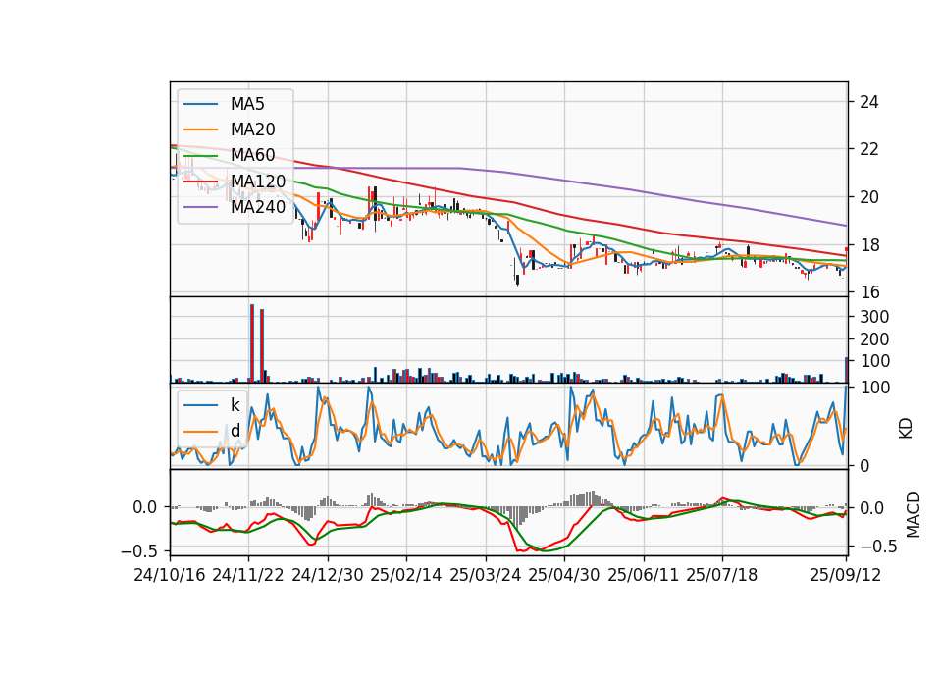Click the d legend label in KD panel
The image size is (942, 677).
point(235,431)
